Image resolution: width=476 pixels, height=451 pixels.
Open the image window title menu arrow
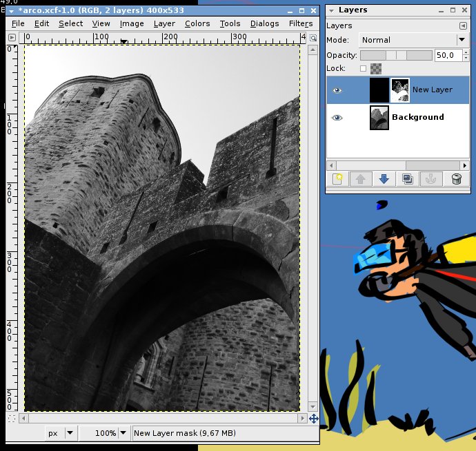[11, 11]
